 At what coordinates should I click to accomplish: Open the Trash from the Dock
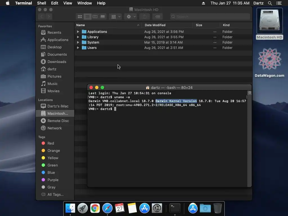(218, 208)
